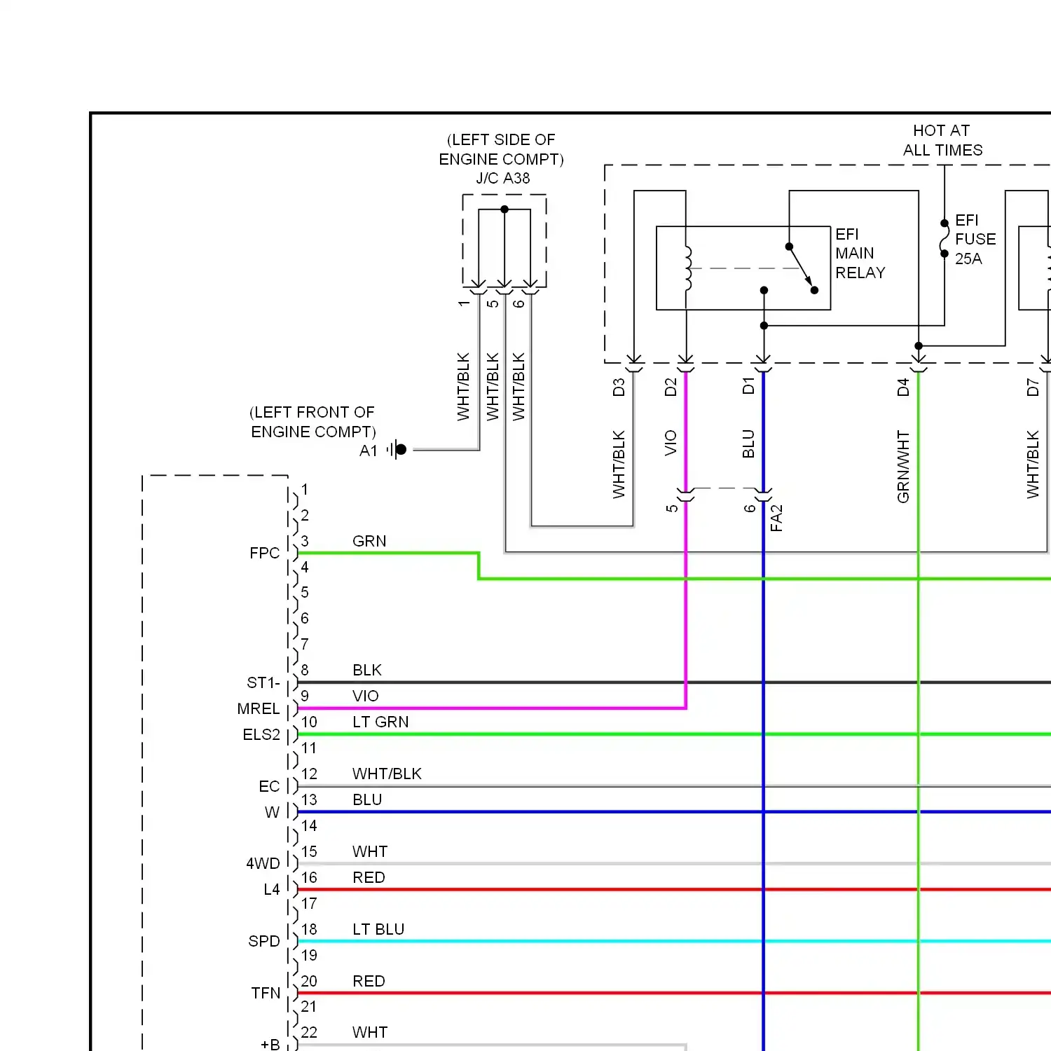Screen dimensions: 1051x1051
Task: Click the relay switch contact in EFI main relay
Action: coord(801,268)
